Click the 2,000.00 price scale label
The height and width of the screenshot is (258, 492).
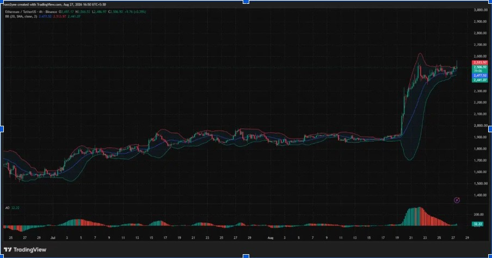pyautogui.click(x=481, y=126)
